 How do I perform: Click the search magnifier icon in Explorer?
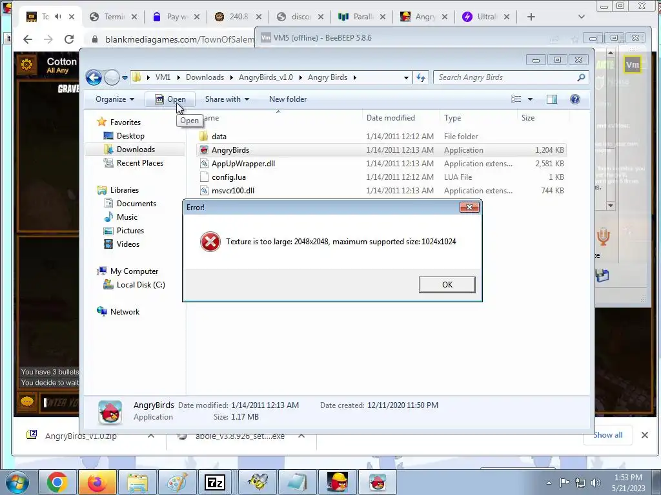[582, 77]
